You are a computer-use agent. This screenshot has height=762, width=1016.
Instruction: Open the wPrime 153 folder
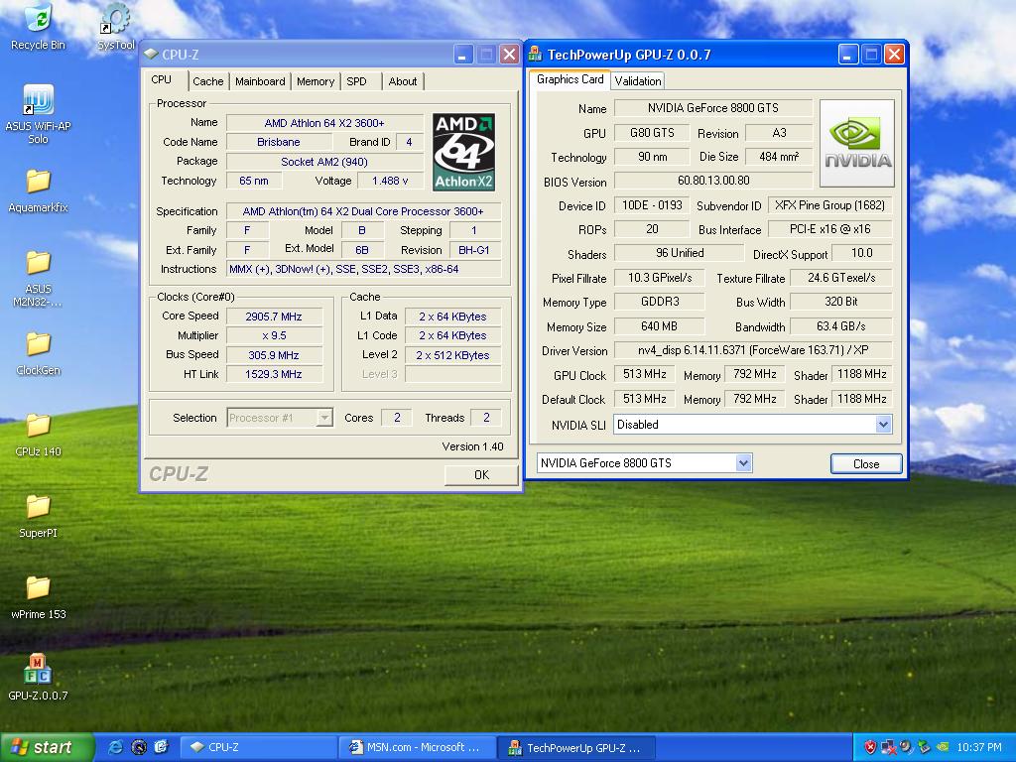tap(38, 597)
